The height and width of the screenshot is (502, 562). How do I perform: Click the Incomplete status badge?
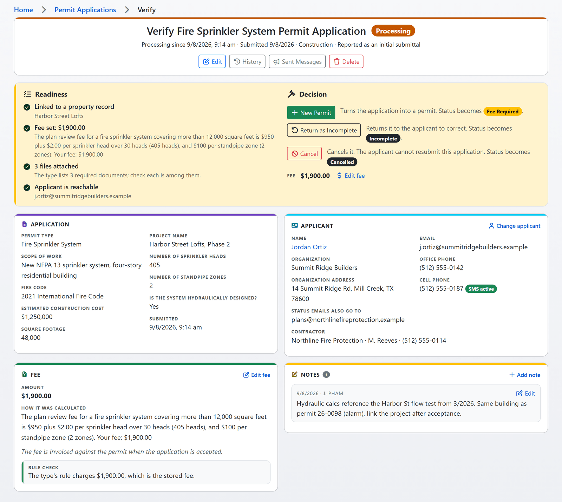click(x=383, y=139)
